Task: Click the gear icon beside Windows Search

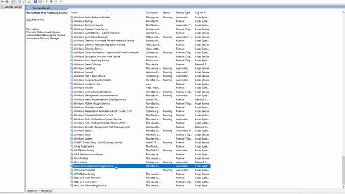Action: point(72,130)
